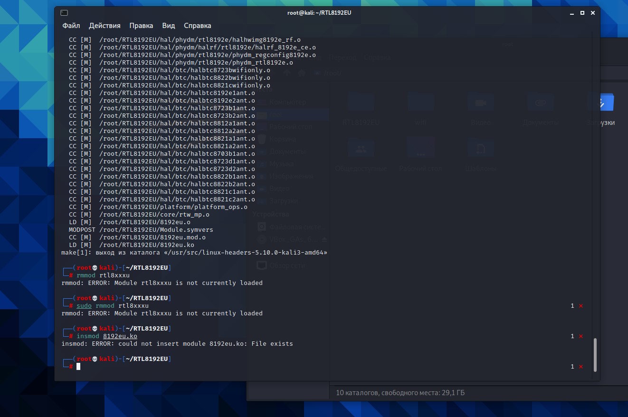Open the Файл menu
Screen dimensions: 628x417
click(x=71, y=26)
